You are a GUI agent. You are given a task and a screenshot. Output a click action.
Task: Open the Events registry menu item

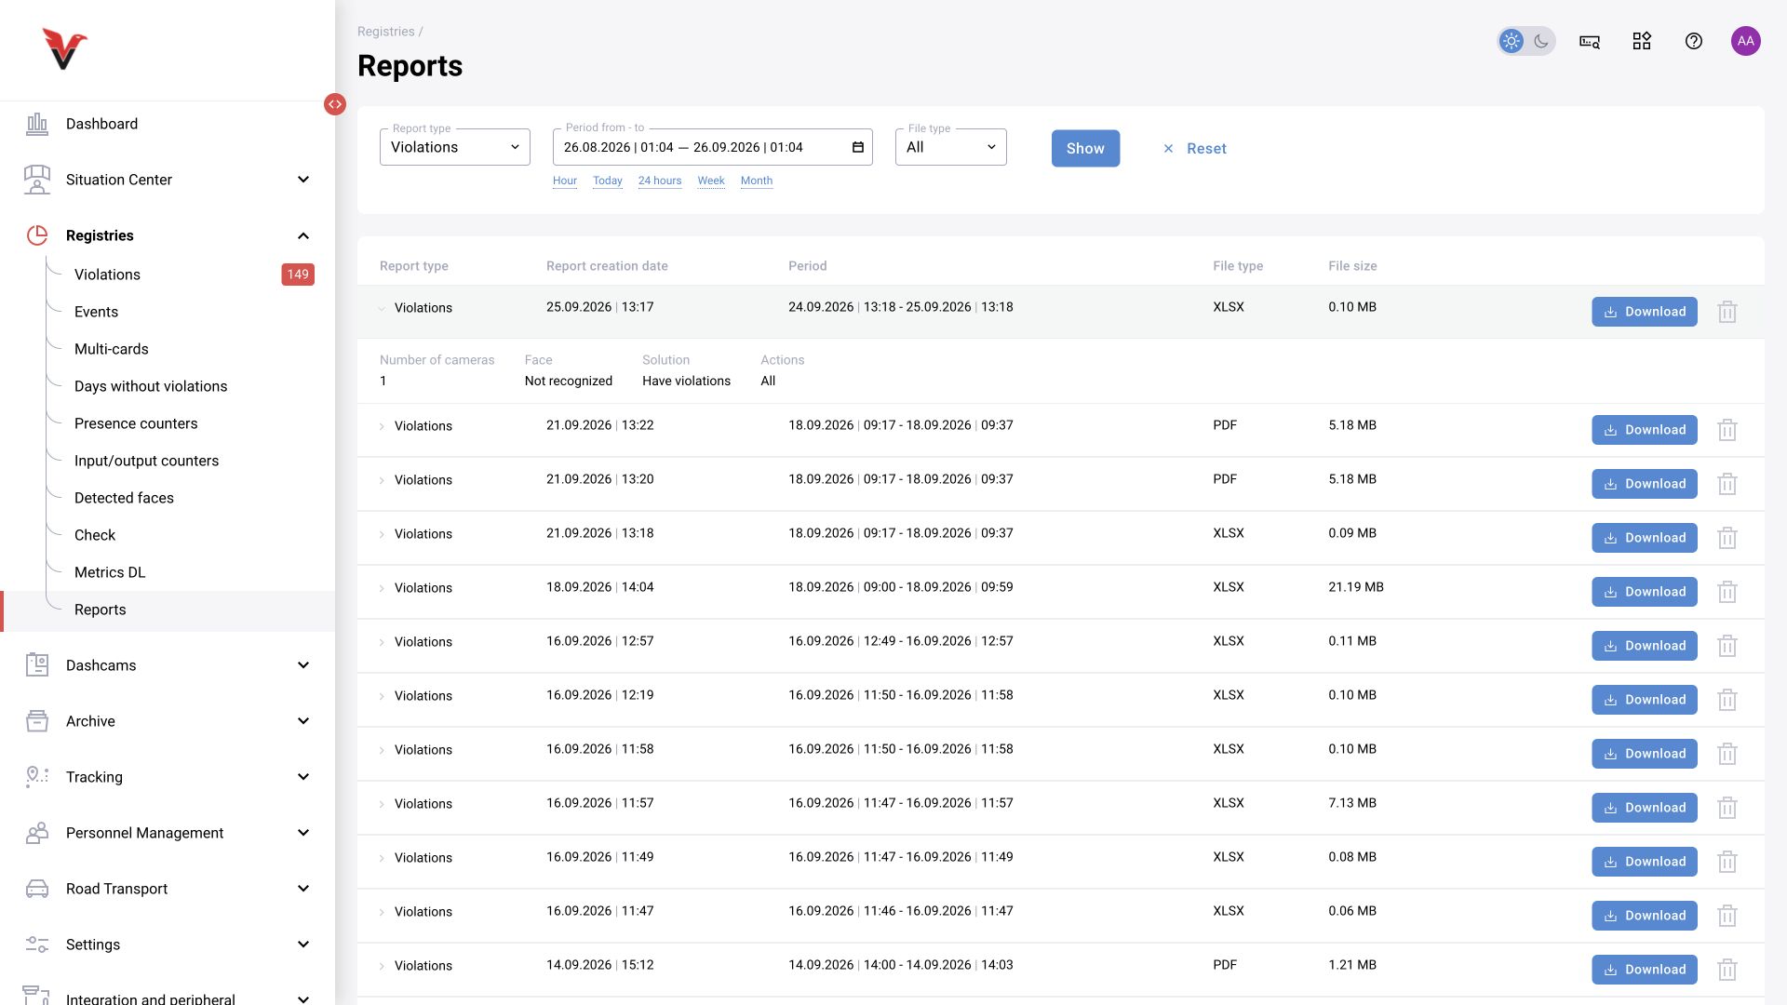pos(96,312)
